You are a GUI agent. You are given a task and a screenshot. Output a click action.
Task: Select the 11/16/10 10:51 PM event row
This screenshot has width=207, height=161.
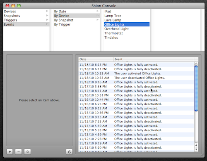pyautogui.click(x=136, y=95)
